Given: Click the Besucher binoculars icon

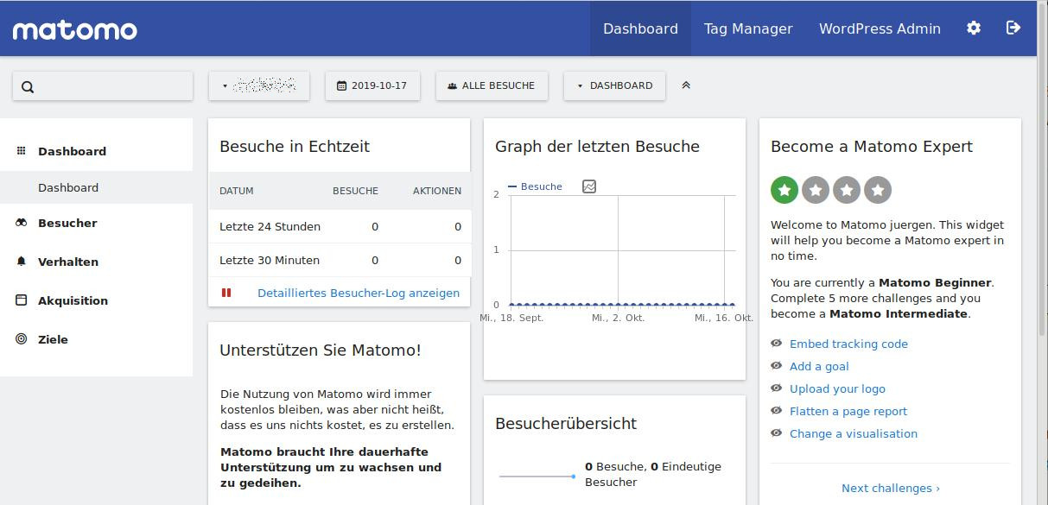Looking at the screenshot, I should pyautogui.click(x=22, y=223).
